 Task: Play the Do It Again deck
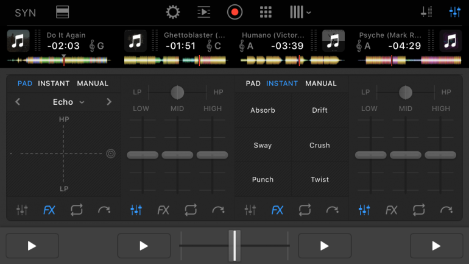click(32, 246)
